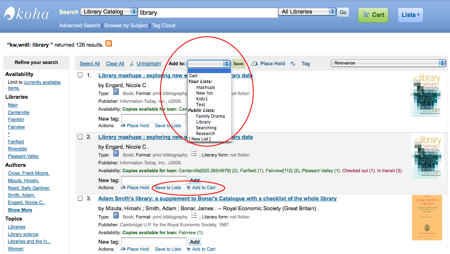450x254 pixels.
Task: Open the Add to dropdown
Action: [209, 64]
